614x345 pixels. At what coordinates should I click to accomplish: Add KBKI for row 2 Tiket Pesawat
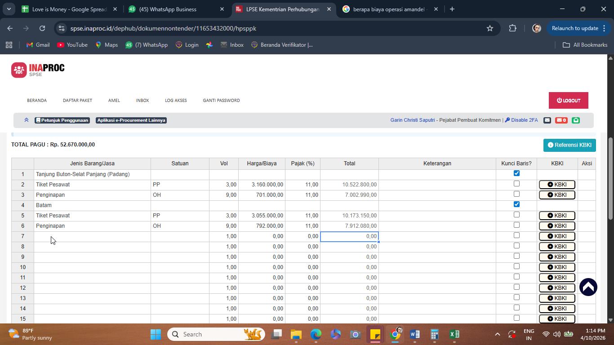pos(557,185)
